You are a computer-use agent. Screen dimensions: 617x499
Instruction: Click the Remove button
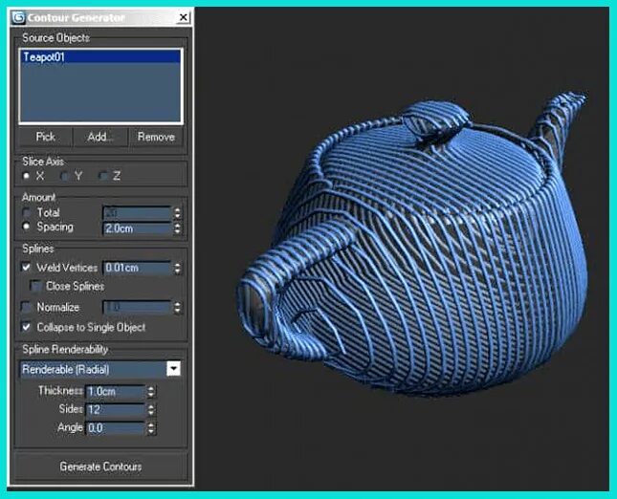[x=156, y=137]
